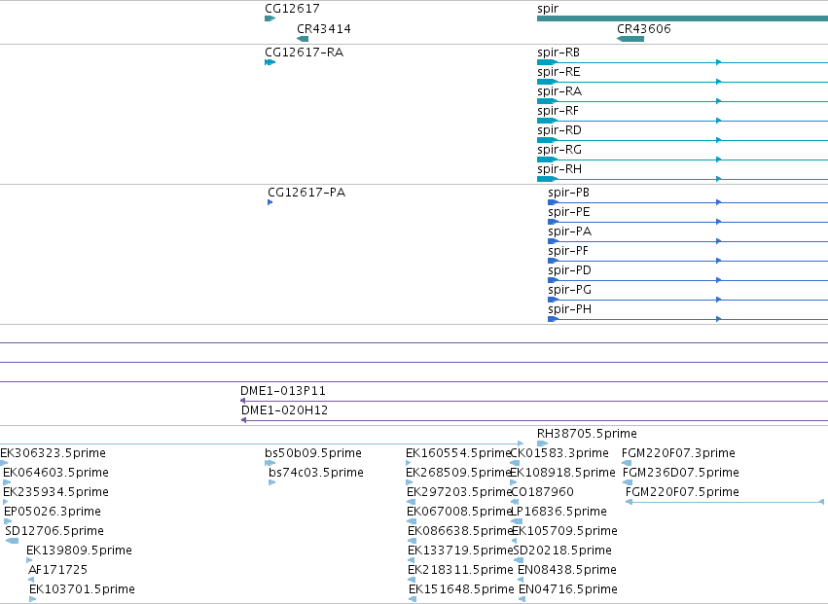The image size is (828, 604).
Task: Click the CG12617-RA transcript label
Action: click(305, 53)
